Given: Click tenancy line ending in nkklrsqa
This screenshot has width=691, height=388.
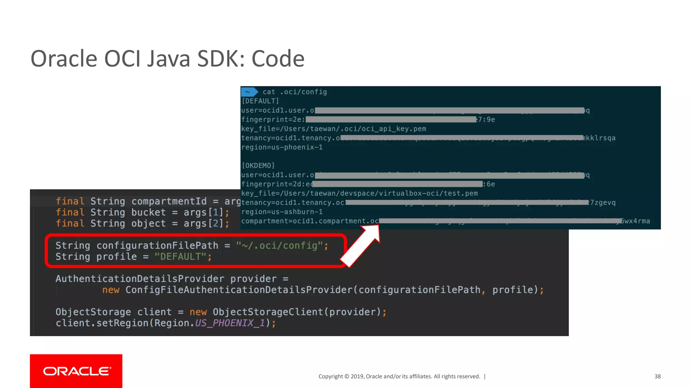Looking at the screenshot, I should coord(428,138).
